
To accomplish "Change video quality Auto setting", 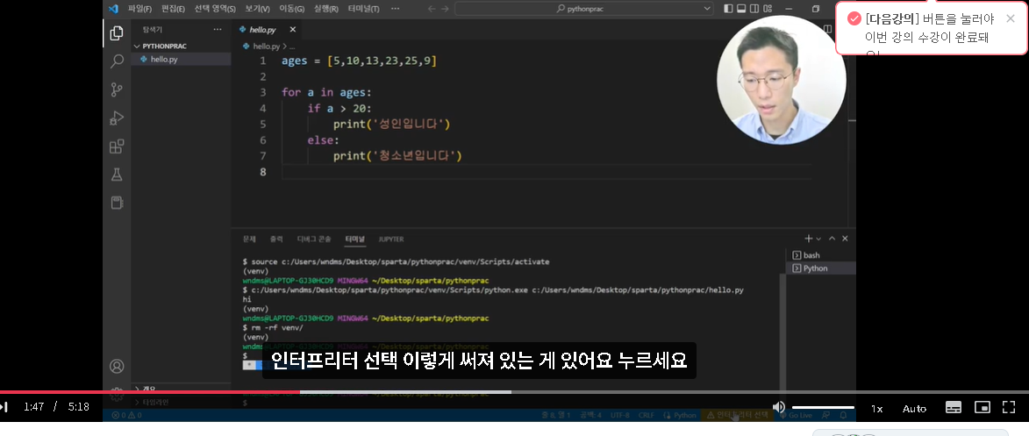I will pyautogui.click(x=914, y=409).
